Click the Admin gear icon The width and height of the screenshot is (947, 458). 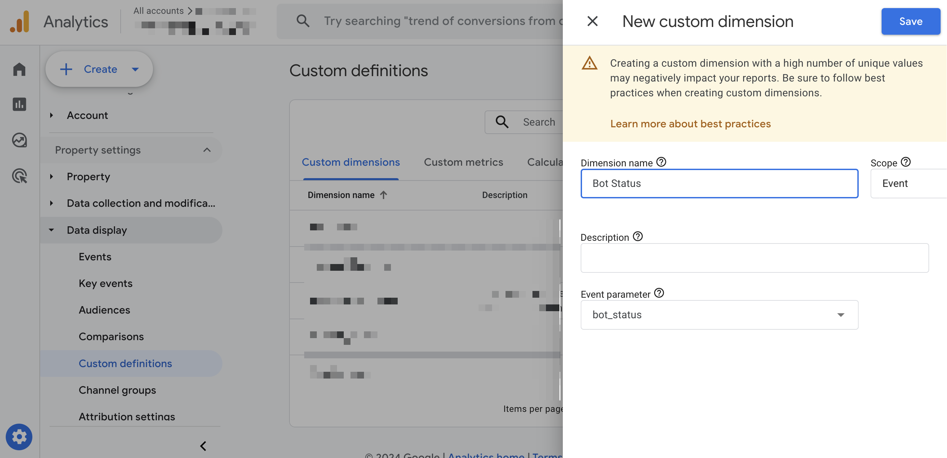tap(19, 437)
